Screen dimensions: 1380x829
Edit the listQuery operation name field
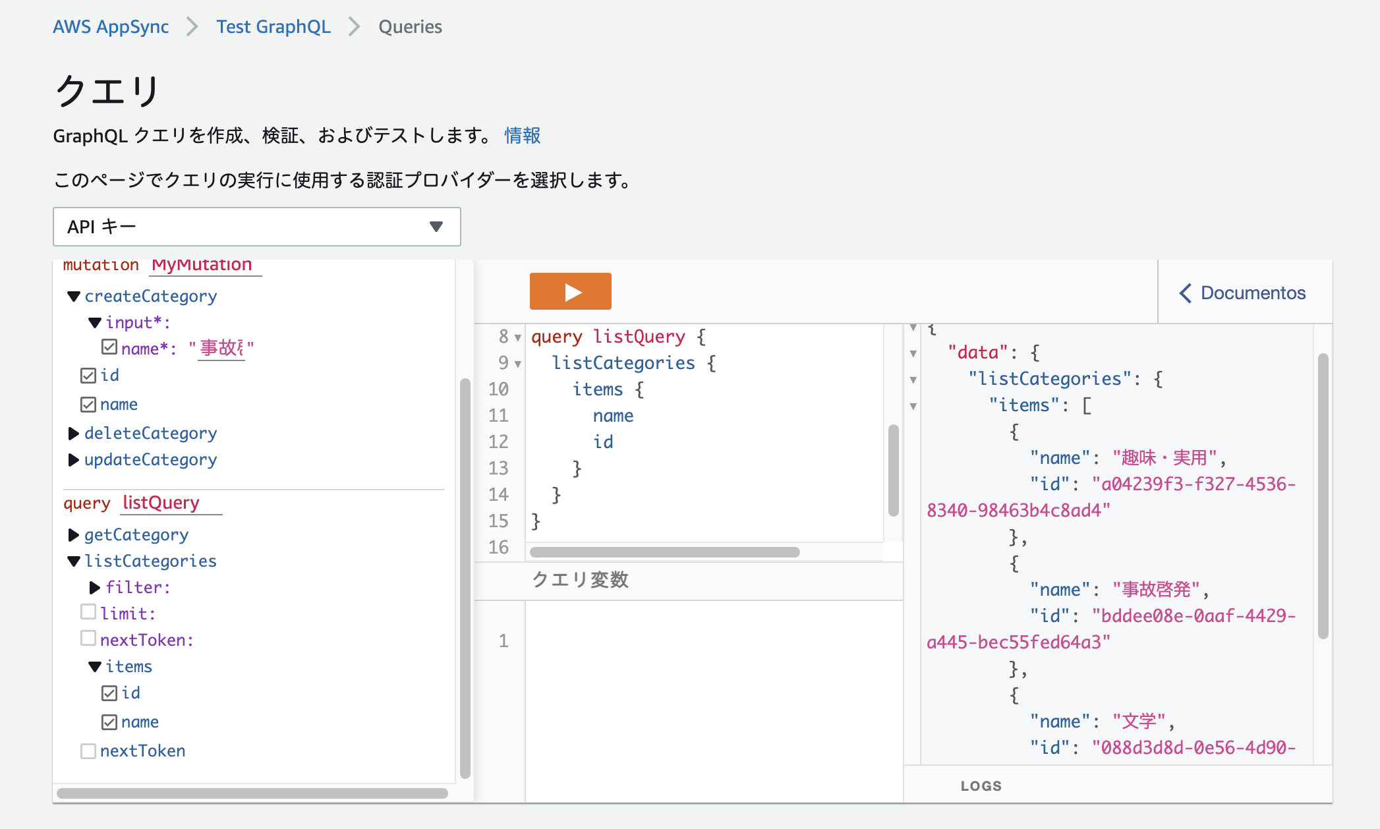pyautogui.click(x=171, y=503)
